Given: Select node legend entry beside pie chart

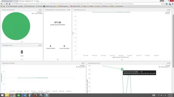Looking at the screenshot, I should pyautogui.click(x=37, y=13).
